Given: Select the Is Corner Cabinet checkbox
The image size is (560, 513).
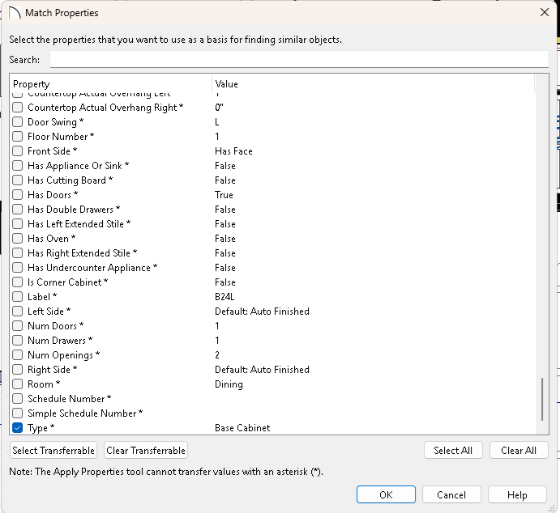Looking at the screenshot, I should pos(18,282).
